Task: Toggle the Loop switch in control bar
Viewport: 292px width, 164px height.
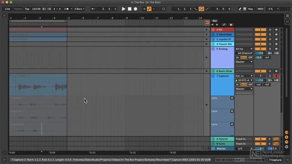Action: (201, 9)
